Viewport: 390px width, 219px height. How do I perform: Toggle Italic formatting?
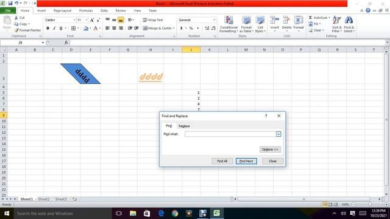coord(54,29)
